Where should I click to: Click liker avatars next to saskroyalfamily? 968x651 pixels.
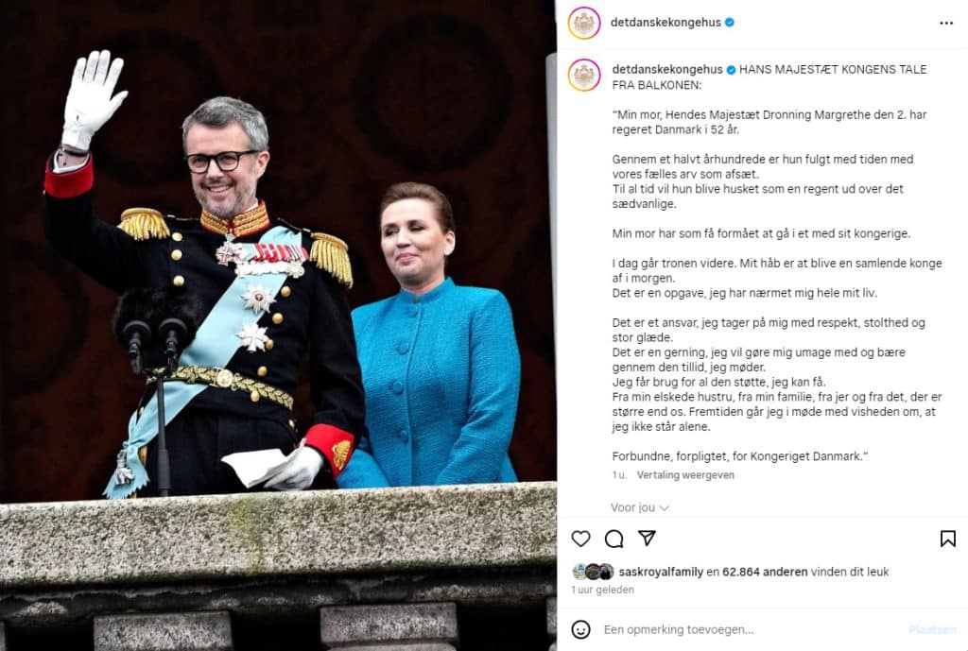point(593,572)
